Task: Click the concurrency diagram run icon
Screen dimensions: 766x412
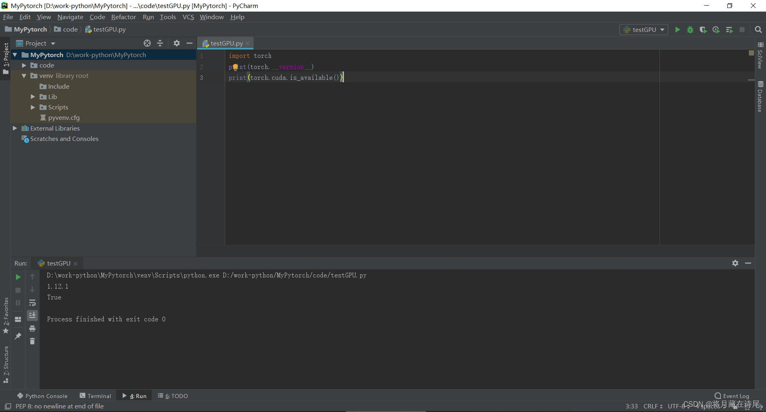Action: click(729, 30)
